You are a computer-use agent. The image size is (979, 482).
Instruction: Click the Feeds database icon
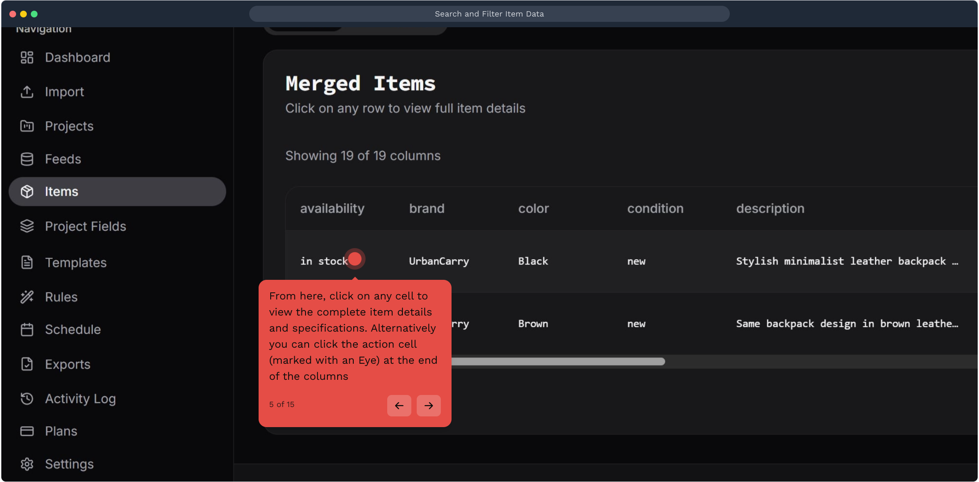tap(27, 159)
